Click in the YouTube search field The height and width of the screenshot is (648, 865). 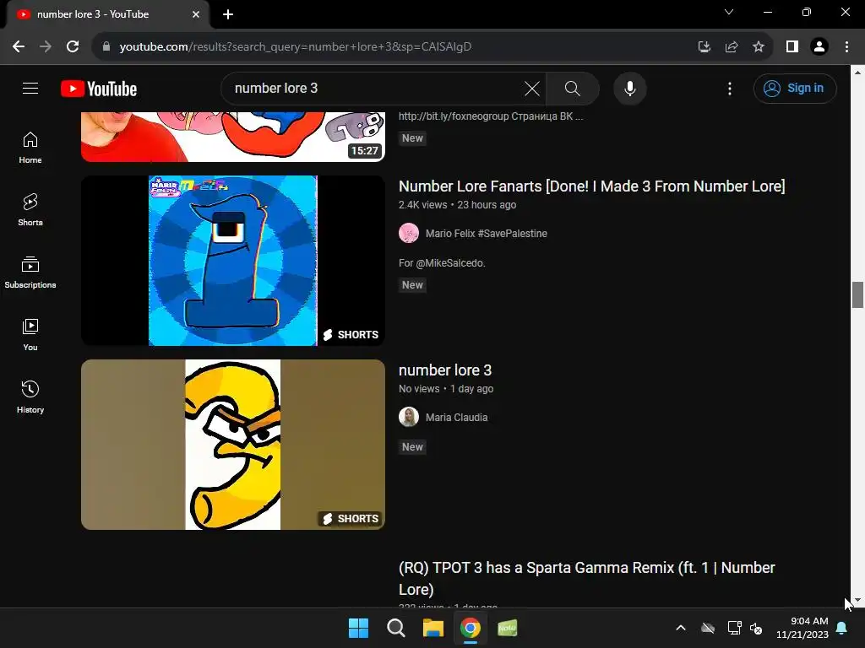[375, 88]
